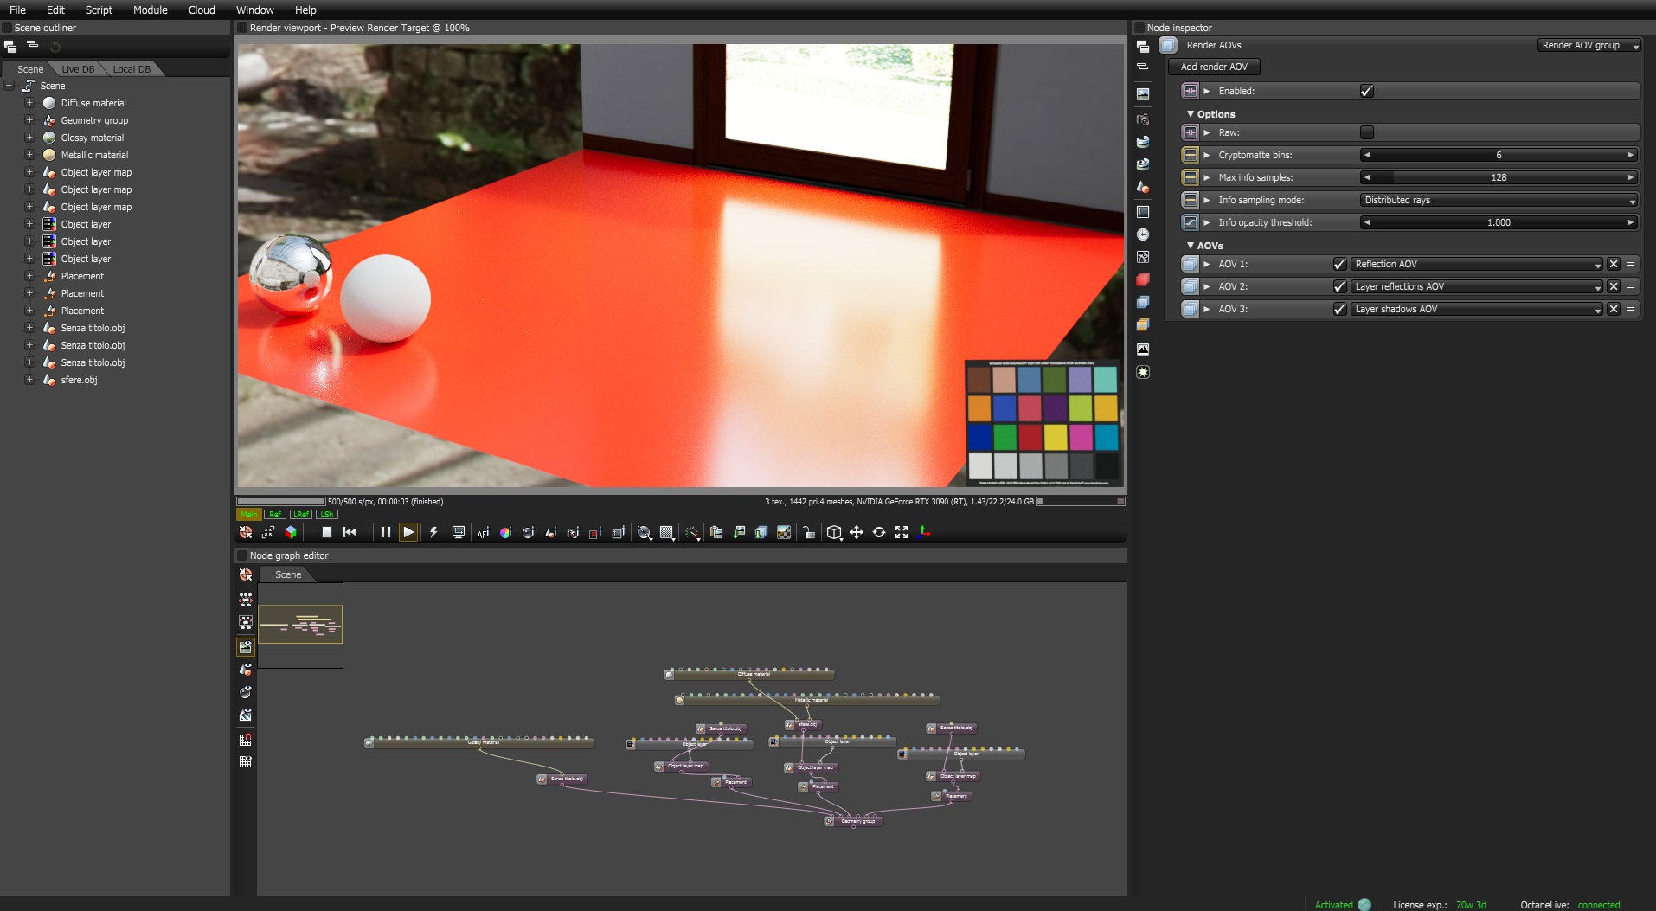Toggle the Node graph editor panel checkbox
The image size is (1656, 911).
tap(242, 555)
